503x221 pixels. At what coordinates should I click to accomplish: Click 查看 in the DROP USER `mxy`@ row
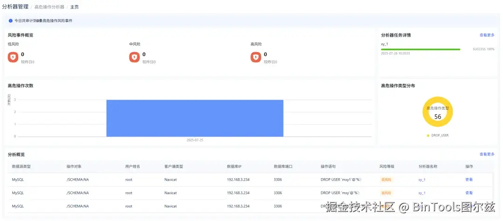point(469,193)
